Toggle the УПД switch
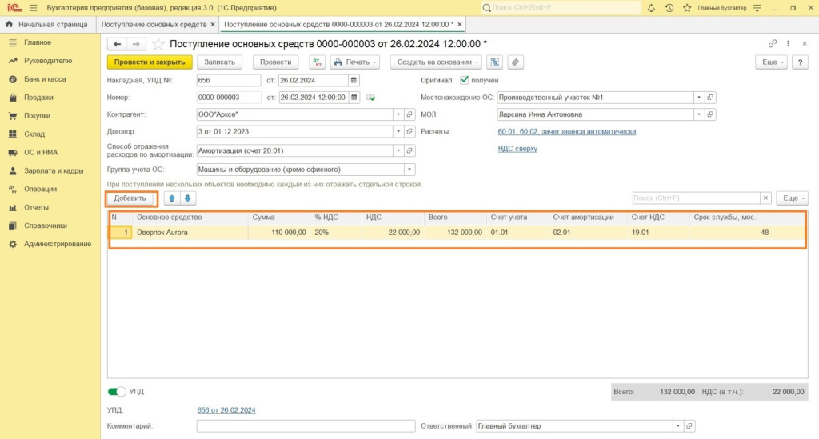Screen dimensions: 819x439 [x=117, y=392]
